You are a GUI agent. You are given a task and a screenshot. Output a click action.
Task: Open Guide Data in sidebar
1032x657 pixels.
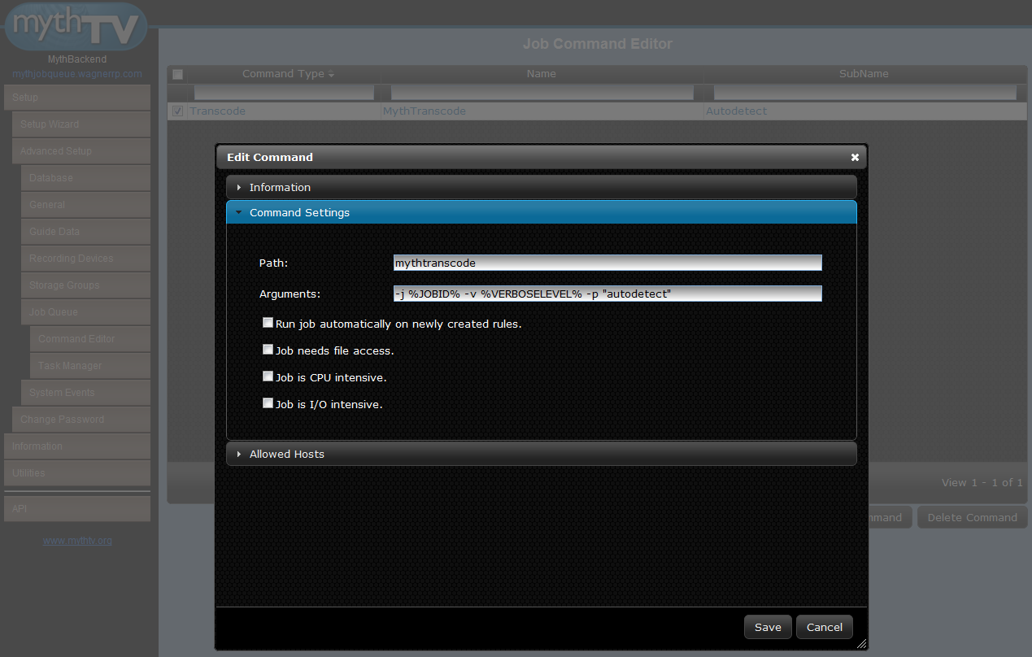86,232
